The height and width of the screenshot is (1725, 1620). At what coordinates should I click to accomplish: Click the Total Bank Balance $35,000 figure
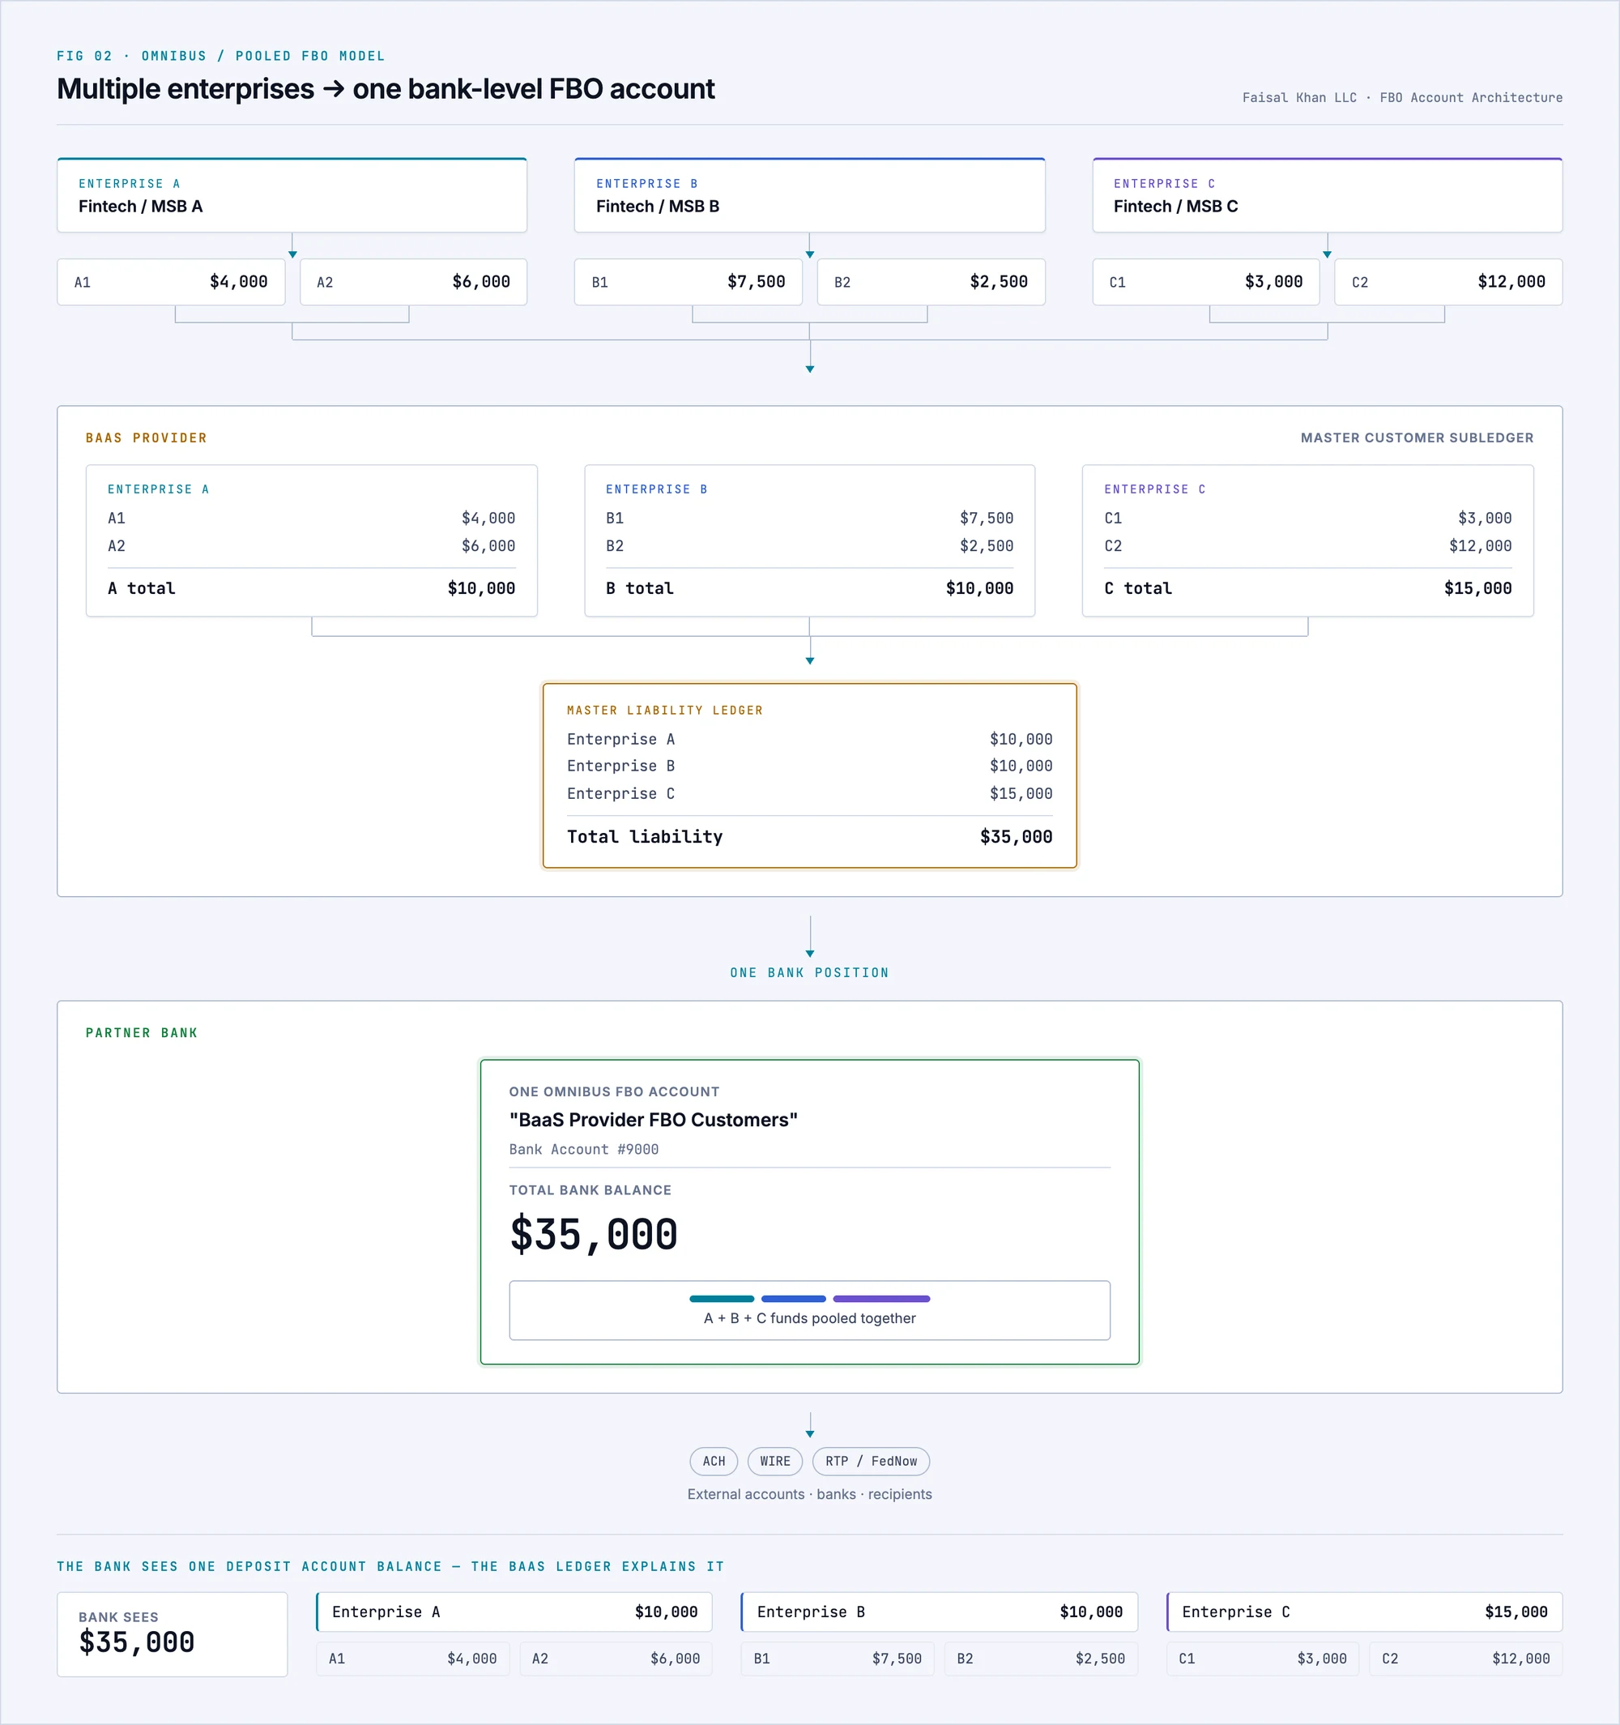(x=594, y=1234)
